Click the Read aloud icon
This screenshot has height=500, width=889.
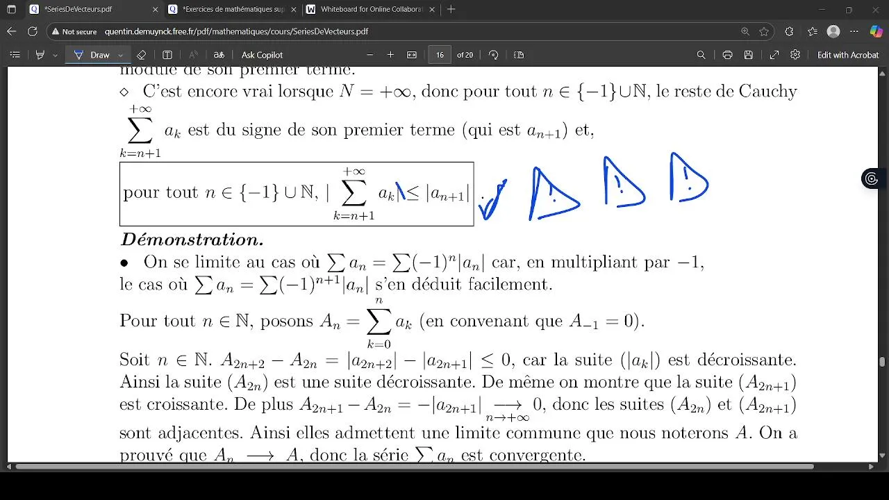click(x=194, y=55)
